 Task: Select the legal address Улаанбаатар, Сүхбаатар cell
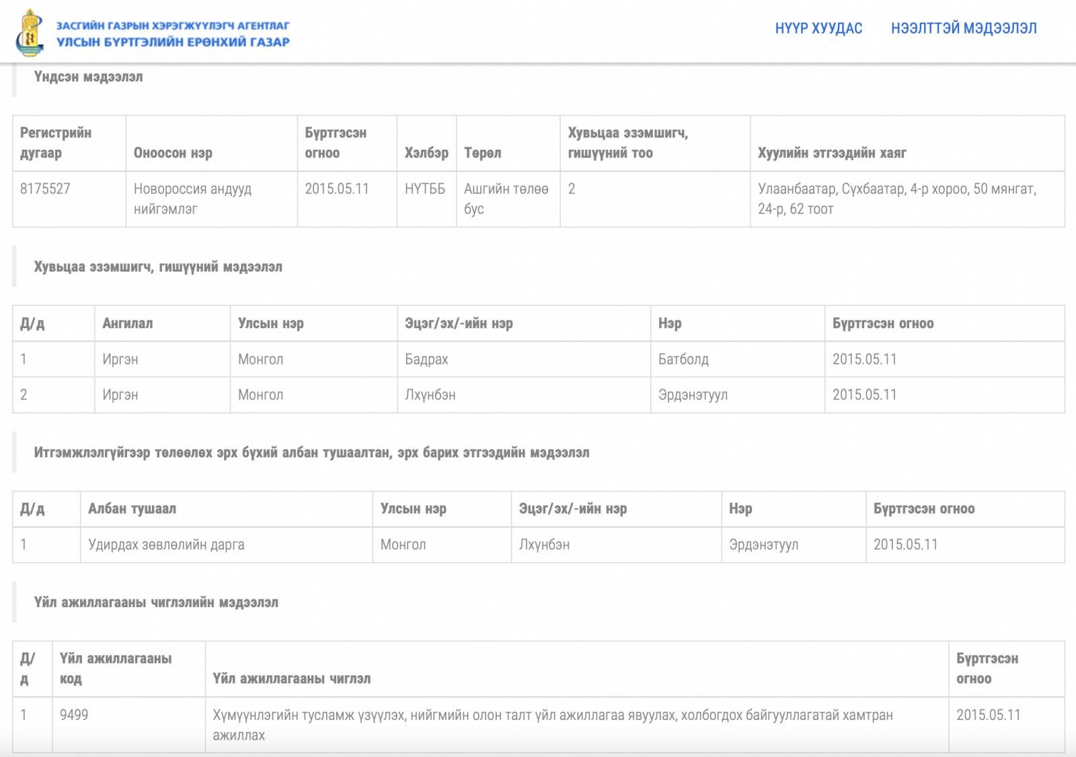click(907, 199)
